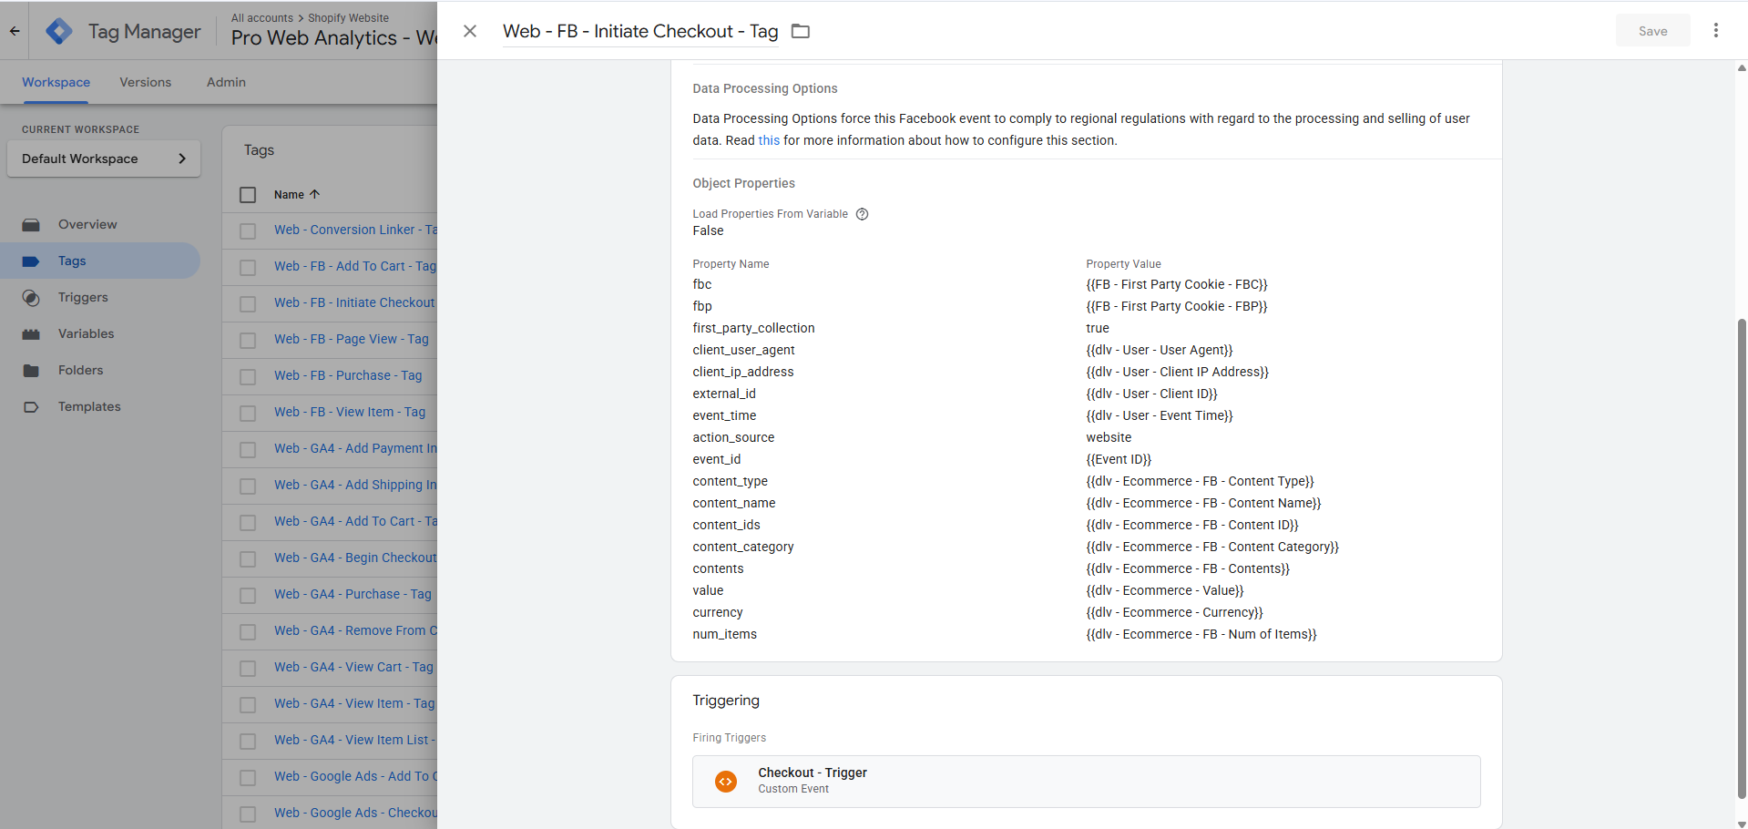Toggle the select-all tags checkbox
Screen dimensions: 1748x829
point(248,195)
